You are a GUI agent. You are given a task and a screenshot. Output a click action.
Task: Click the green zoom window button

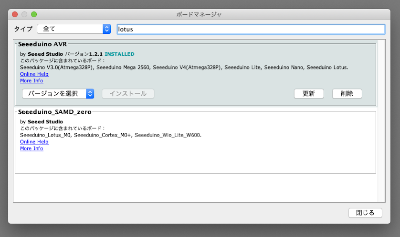(34, 14)
